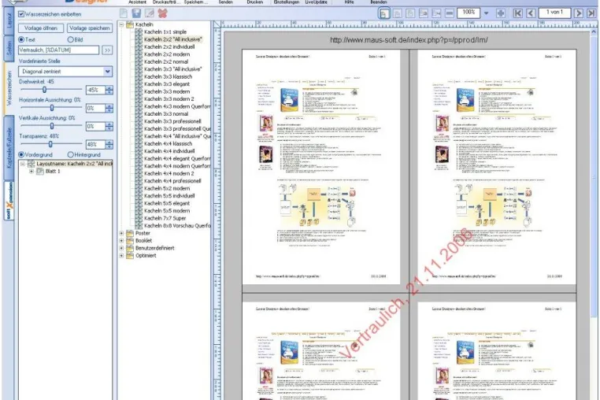Open the Diagonal zentriert dropdown
This screenshot has width=600, height=400.
tap(108, 71)
